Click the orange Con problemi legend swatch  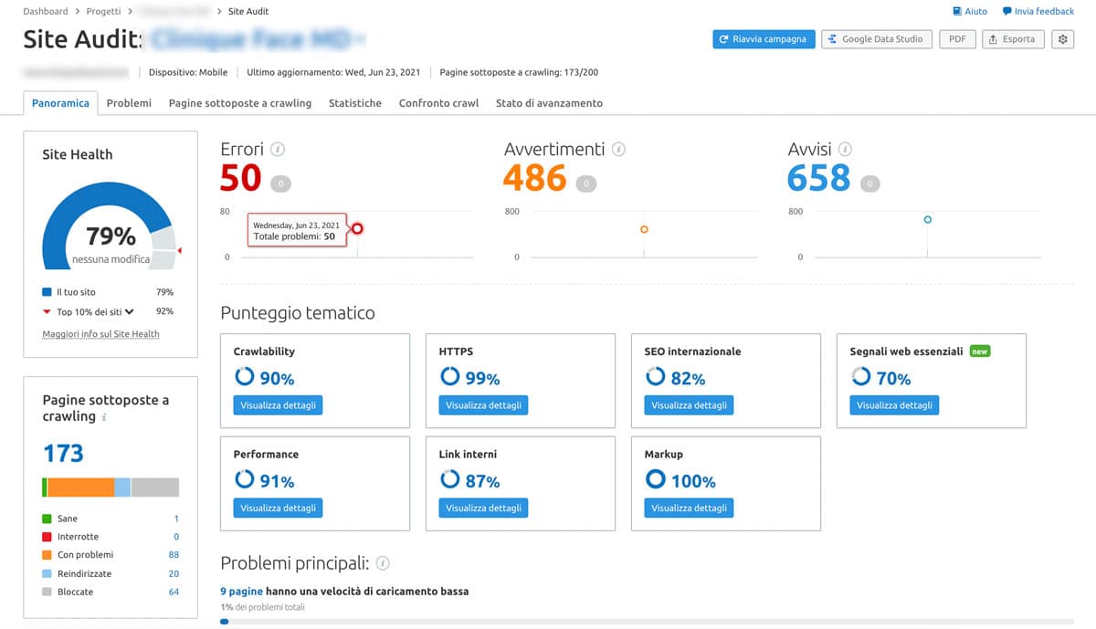coord(47,555)
